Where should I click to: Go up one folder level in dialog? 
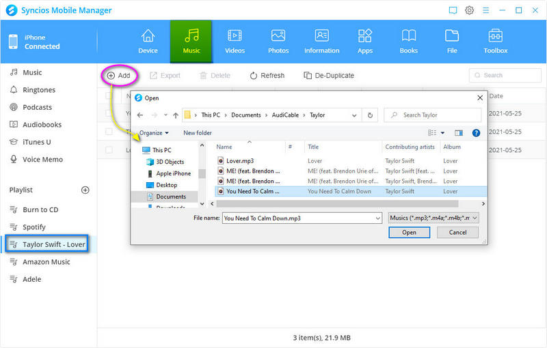tap(176, 115)
